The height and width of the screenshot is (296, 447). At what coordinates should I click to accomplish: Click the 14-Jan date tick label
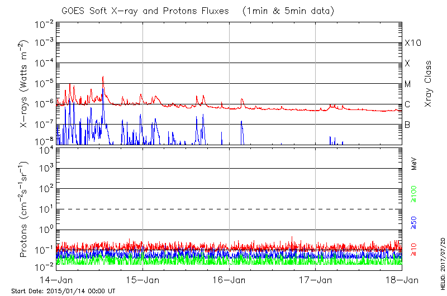(x=56, y=279)
